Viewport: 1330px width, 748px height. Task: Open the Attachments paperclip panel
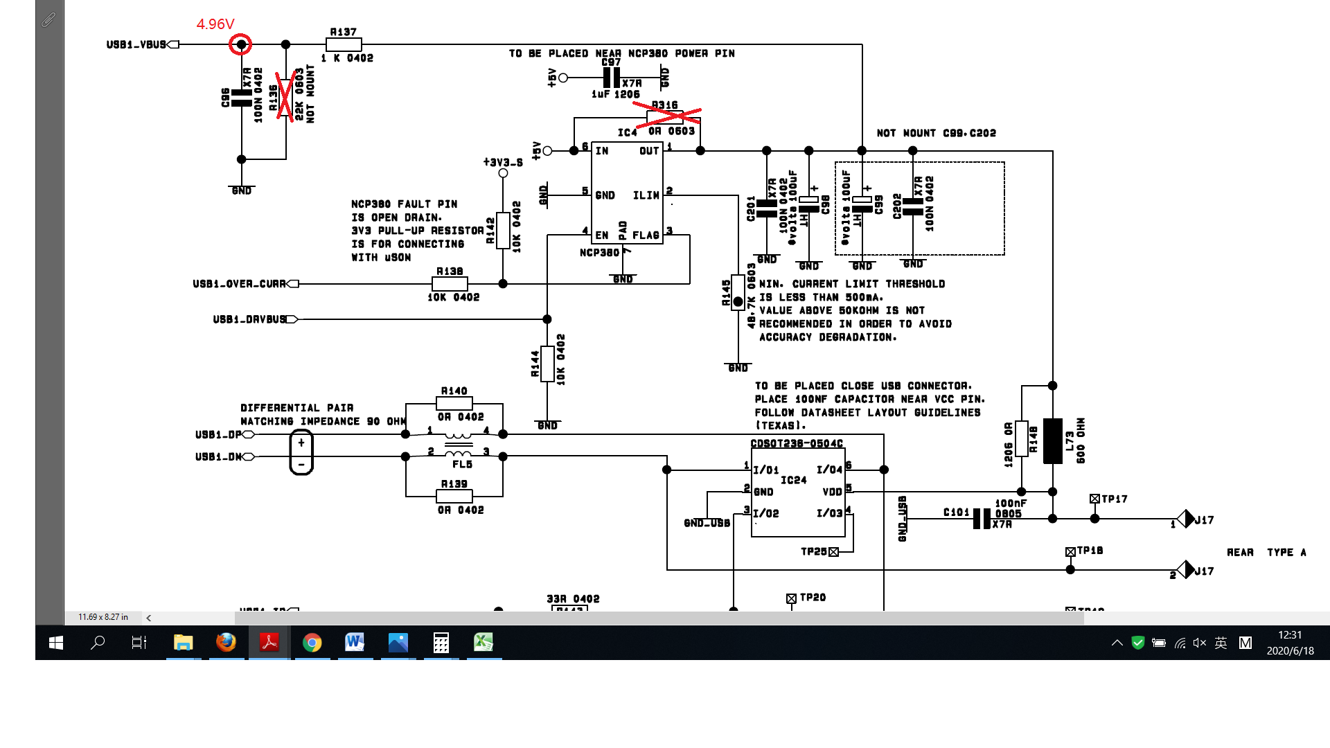48,20
